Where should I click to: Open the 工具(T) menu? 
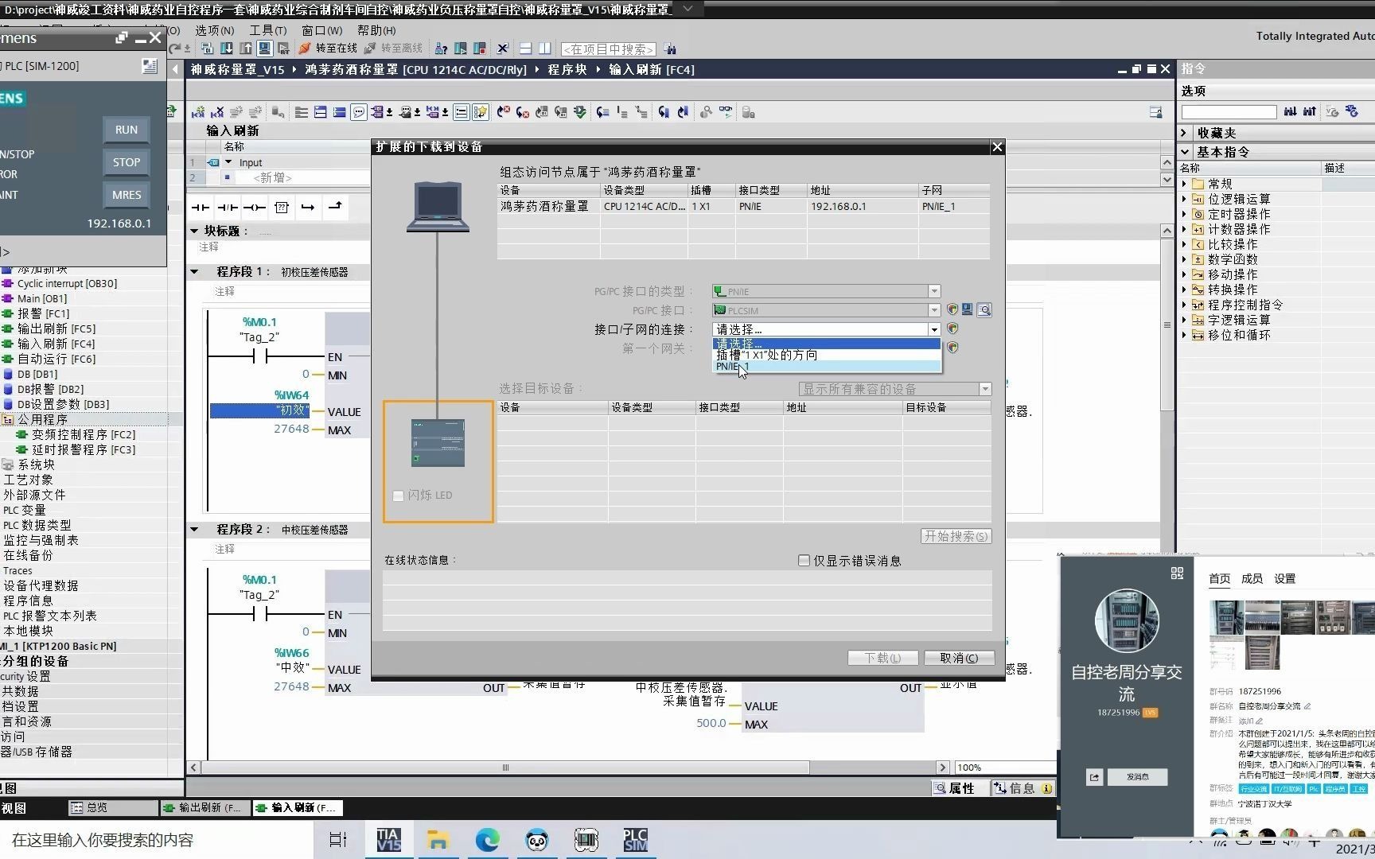tap(268, 30)
